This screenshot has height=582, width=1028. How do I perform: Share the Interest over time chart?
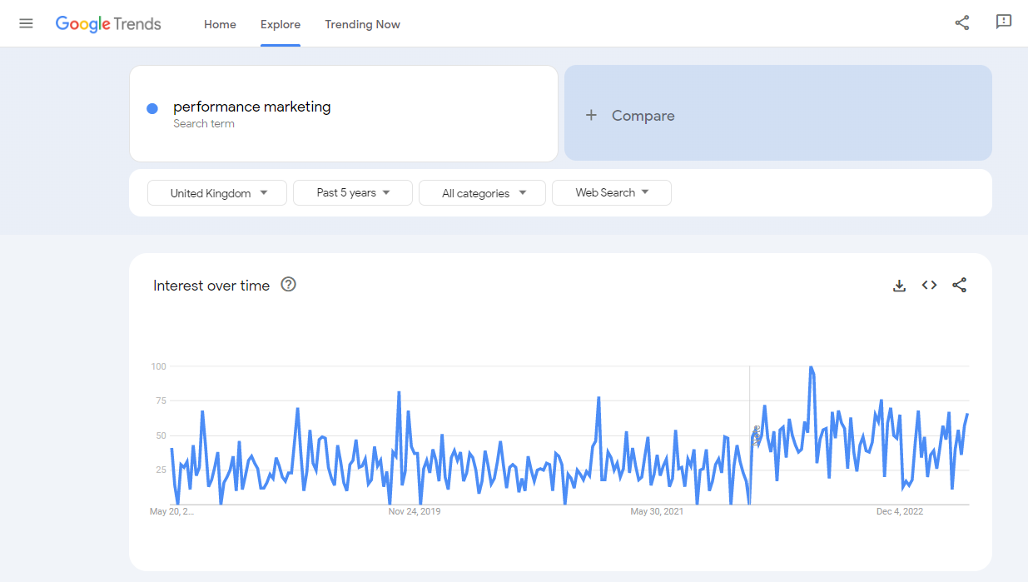[x=959, y=286]
